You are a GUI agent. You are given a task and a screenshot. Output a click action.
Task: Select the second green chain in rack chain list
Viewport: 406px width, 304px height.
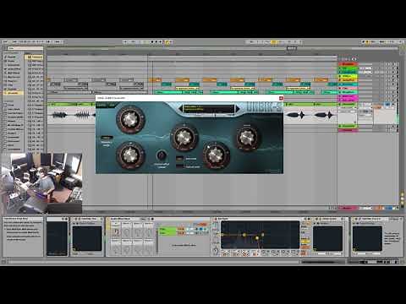coord(167,233)
